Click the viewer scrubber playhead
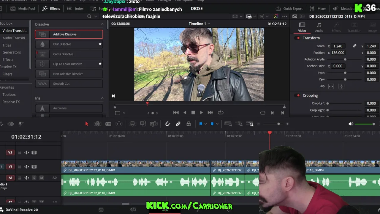 point(147,103)
